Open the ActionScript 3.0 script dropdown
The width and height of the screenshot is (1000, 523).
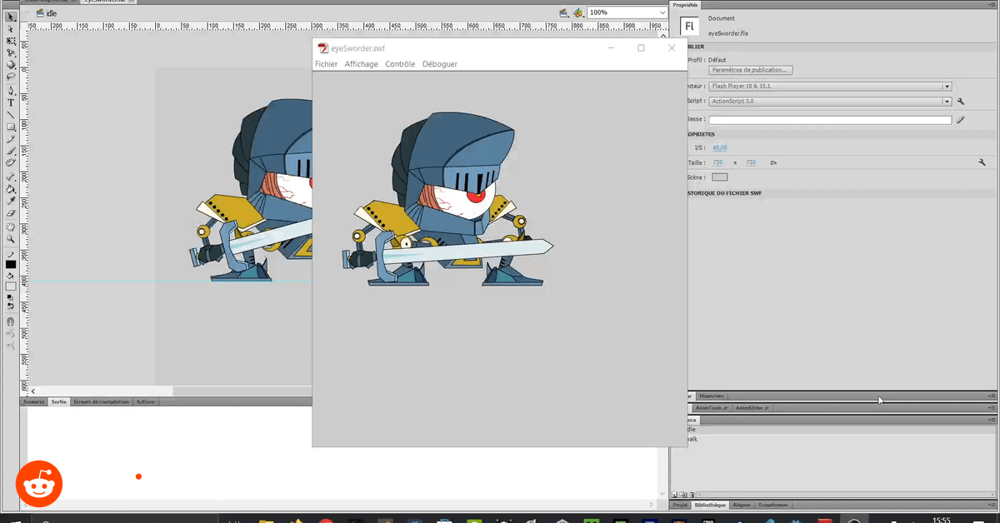pyautogui.click(x=947, y=102)
